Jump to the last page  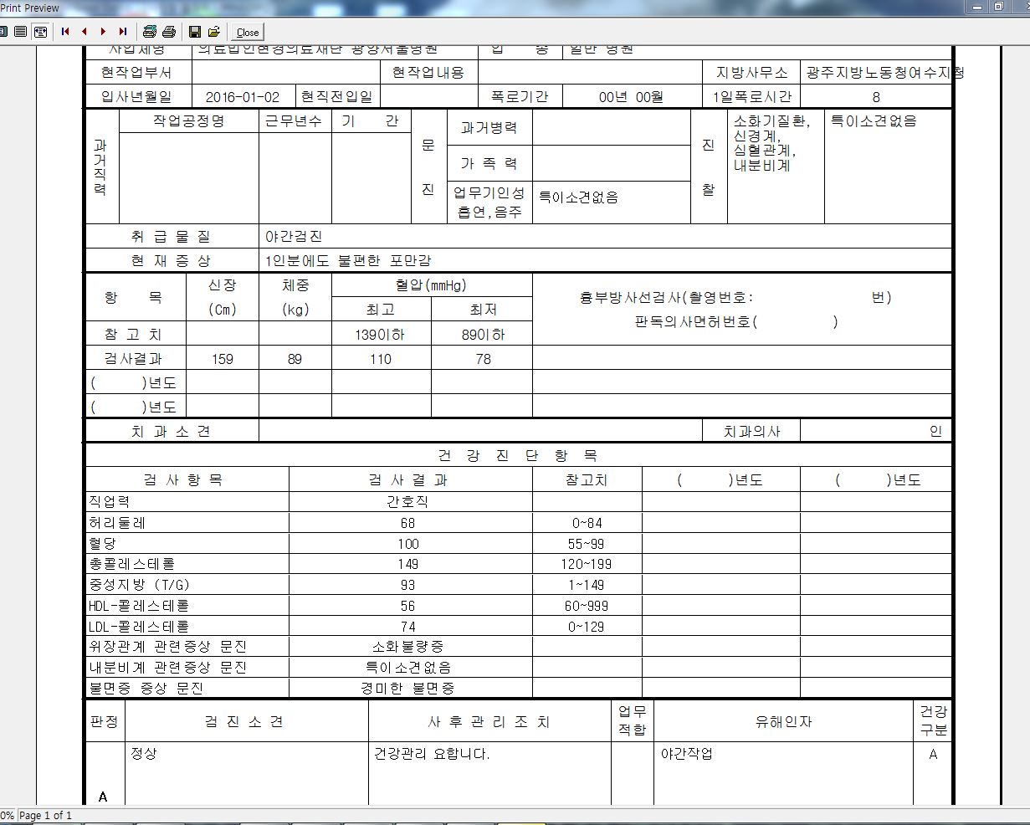coord(123,32)
